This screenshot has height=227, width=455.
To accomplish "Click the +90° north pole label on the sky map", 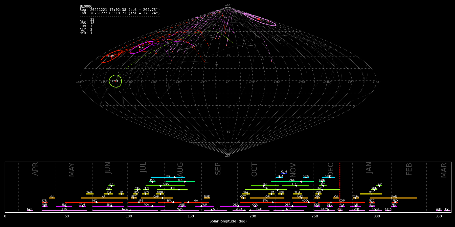I will point(228,6).
